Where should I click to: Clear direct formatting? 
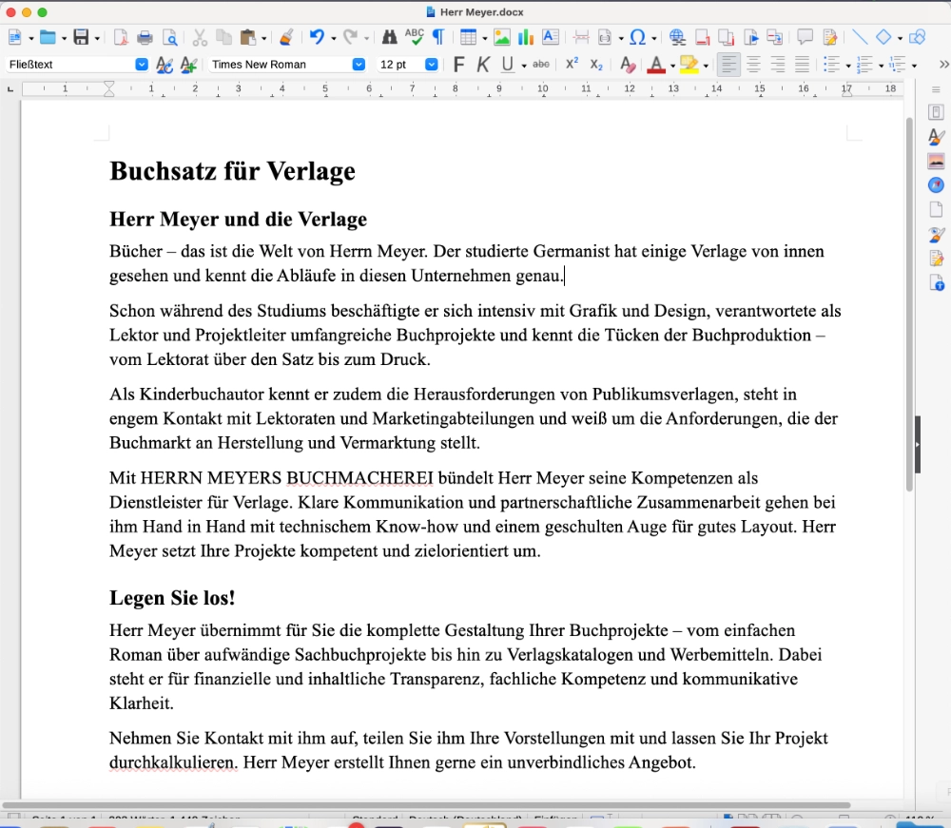click(628, 65)
